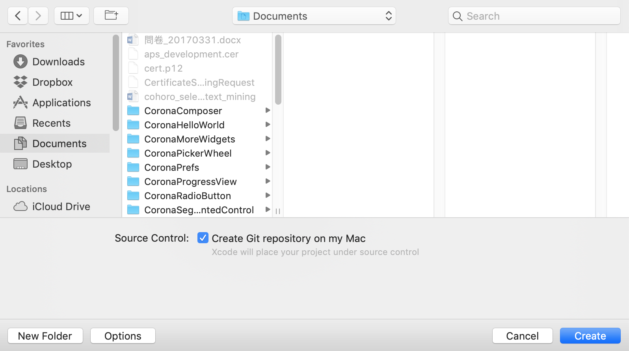Expand the CoronaRadioButton folder arrow
629x351 pixels.
coord(268,195)
